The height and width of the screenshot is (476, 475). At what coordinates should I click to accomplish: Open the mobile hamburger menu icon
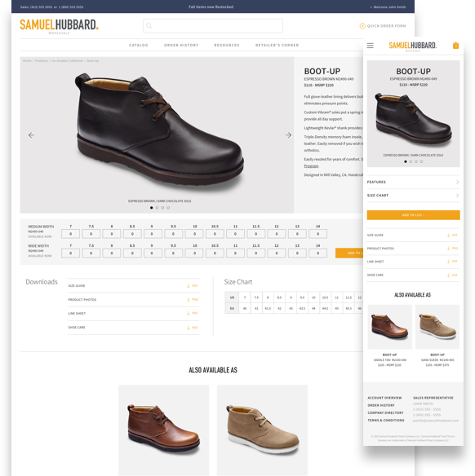click(370, 46)
